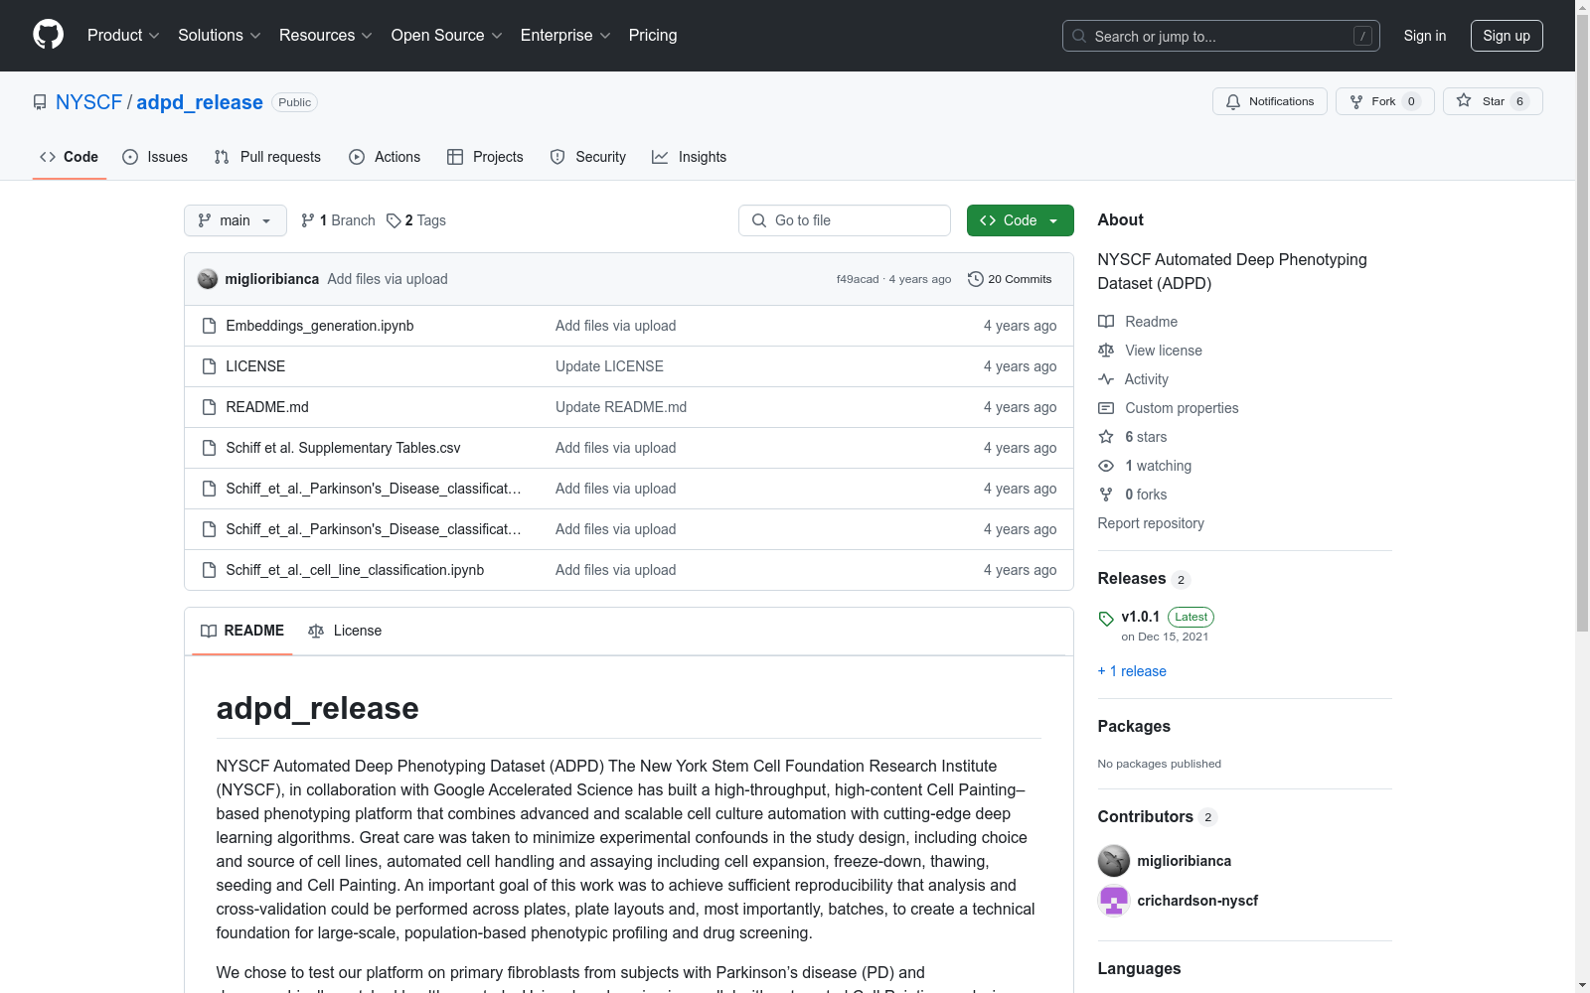Expand the Open Source menu
The image size is (1590, 993).
pos(447,36)
